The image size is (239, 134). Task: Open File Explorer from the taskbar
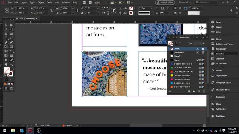(13, 131)
